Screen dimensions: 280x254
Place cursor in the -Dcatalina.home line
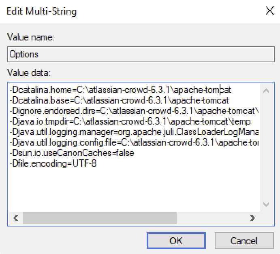(120, 90)
